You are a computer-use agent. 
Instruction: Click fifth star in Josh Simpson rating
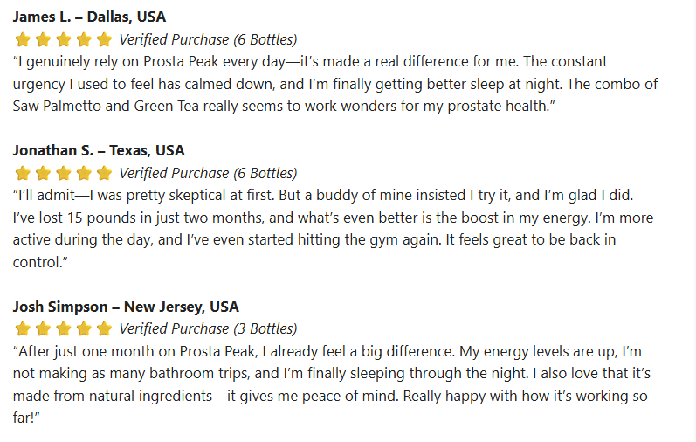point(105,329)
